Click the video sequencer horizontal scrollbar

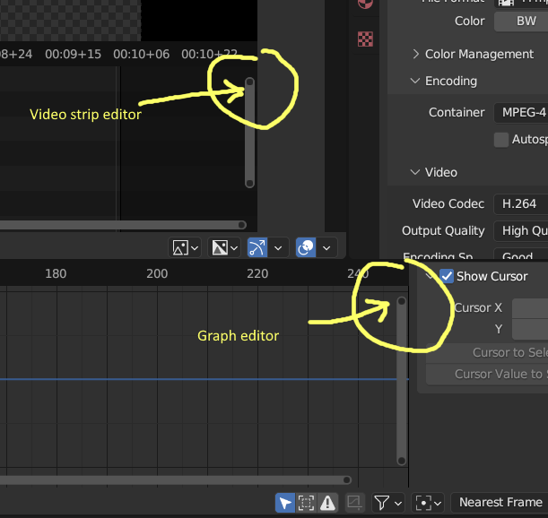coord(123,225)
